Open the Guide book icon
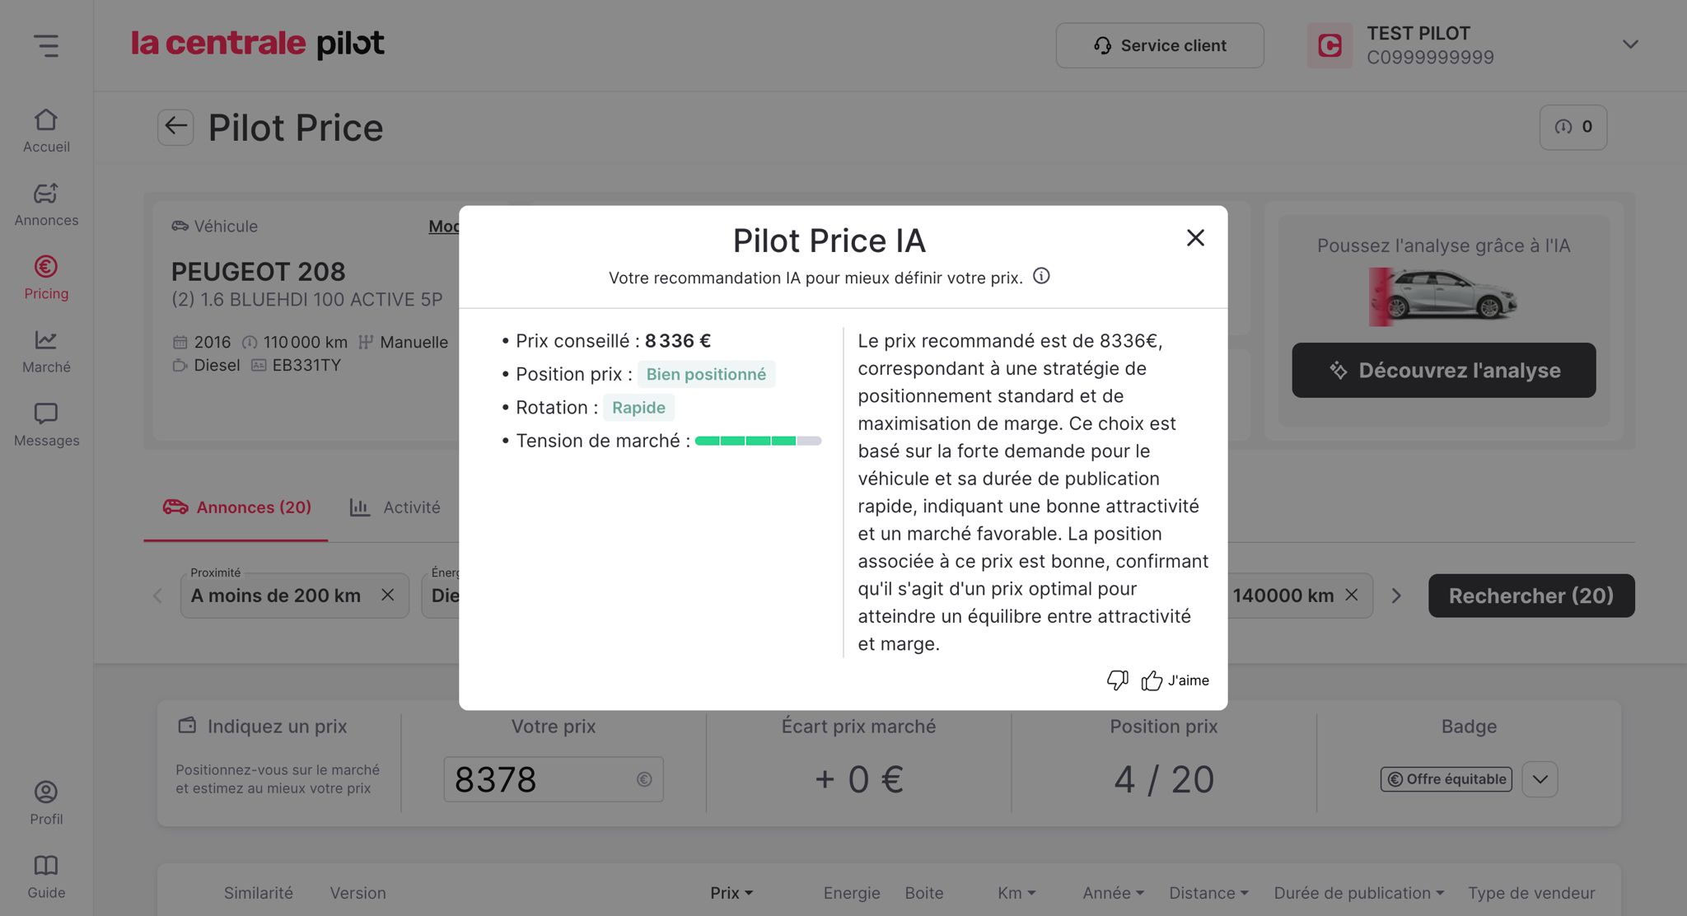 [x=46, y=876]
